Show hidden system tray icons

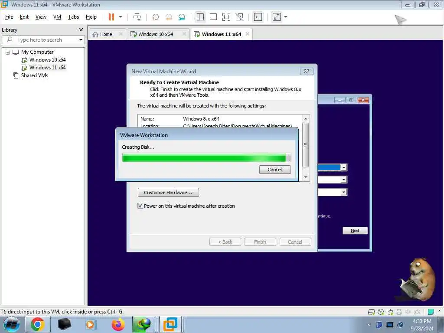369,325
